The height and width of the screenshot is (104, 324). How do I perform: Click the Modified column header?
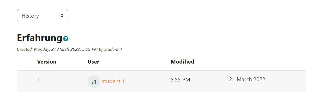coord(182,62)
